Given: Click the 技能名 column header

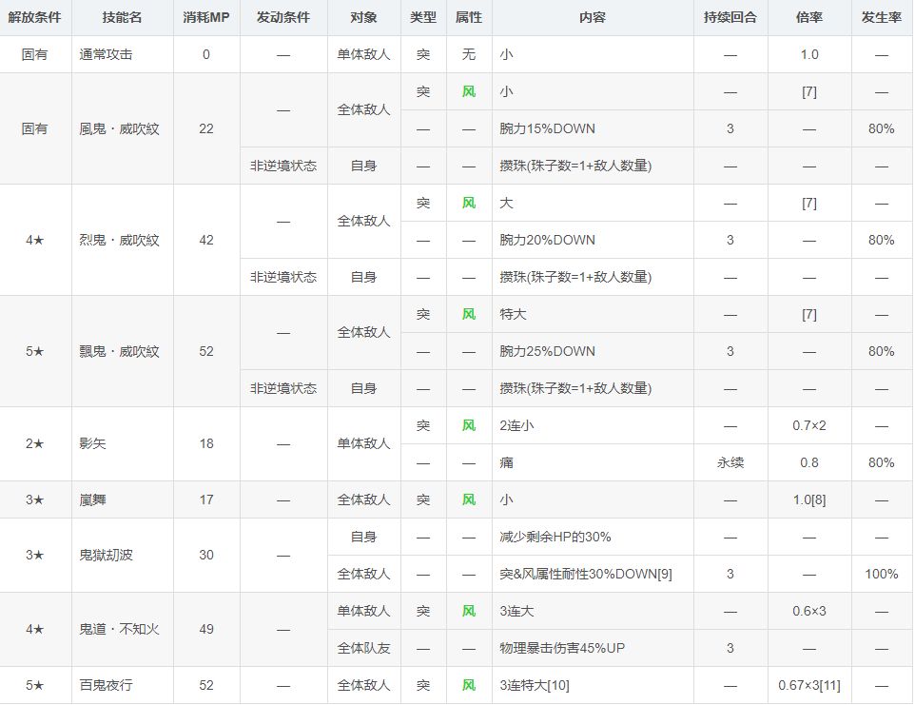Looking at the screenshot, I should pyautogui.click(x=122, y=17).
